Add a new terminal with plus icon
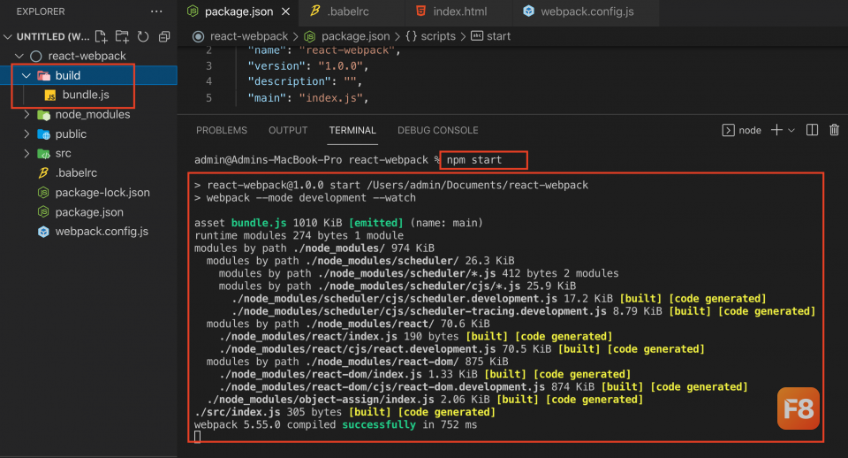This screenshot has width=848, height=458. pyautogui.click(x=776, y=130)
